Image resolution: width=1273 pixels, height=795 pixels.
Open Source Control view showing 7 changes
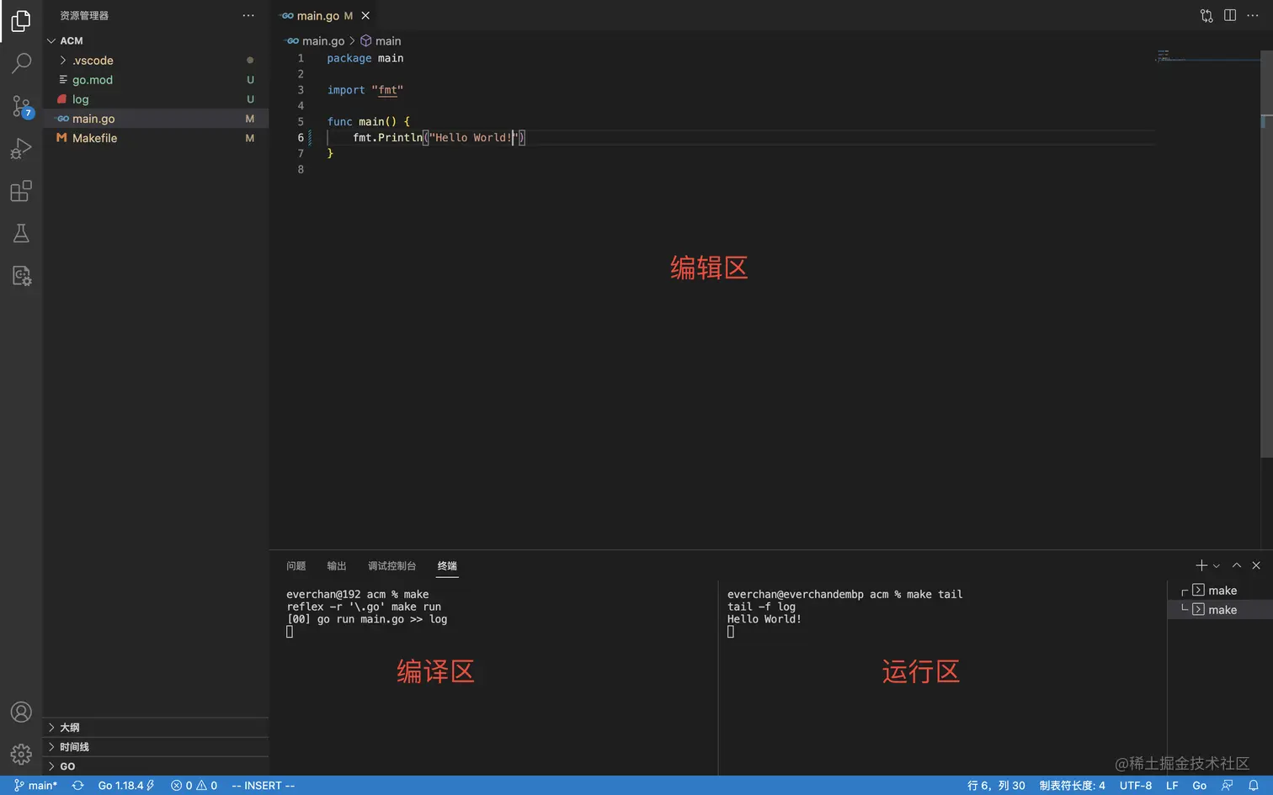tap(21, 106)
